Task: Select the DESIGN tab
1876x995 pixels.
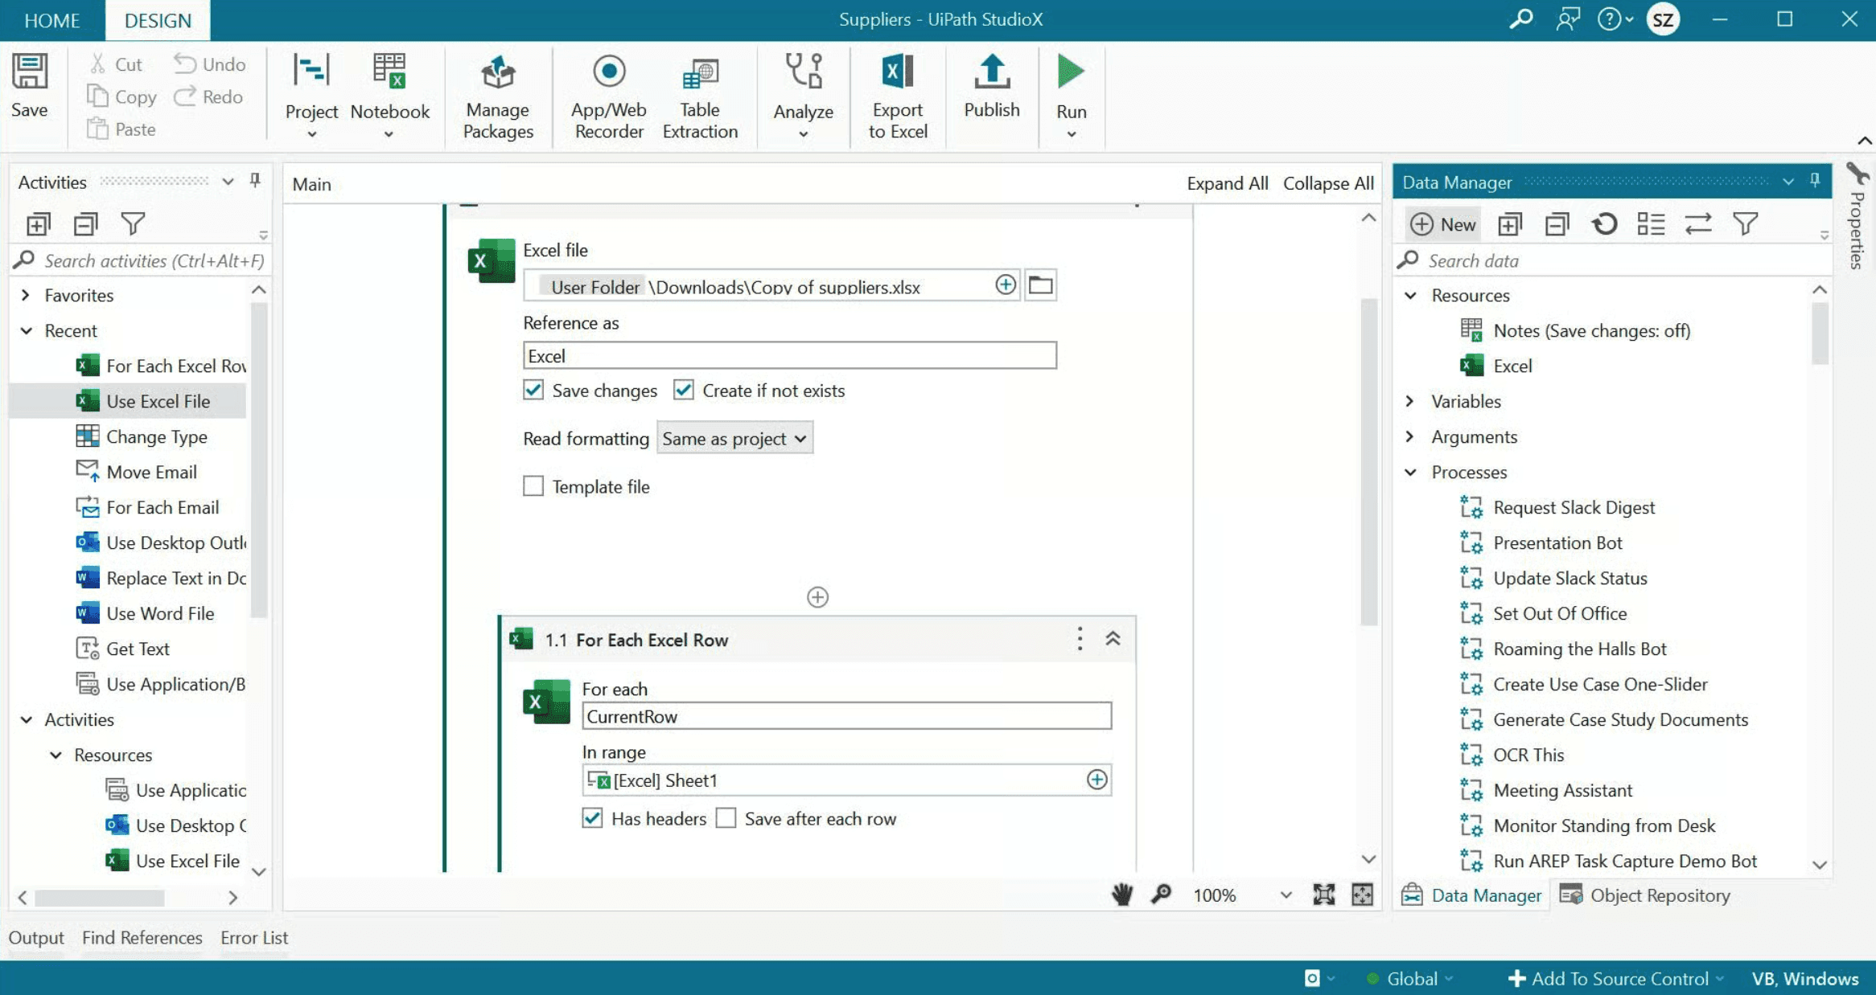Action: [x=158, y=20]
